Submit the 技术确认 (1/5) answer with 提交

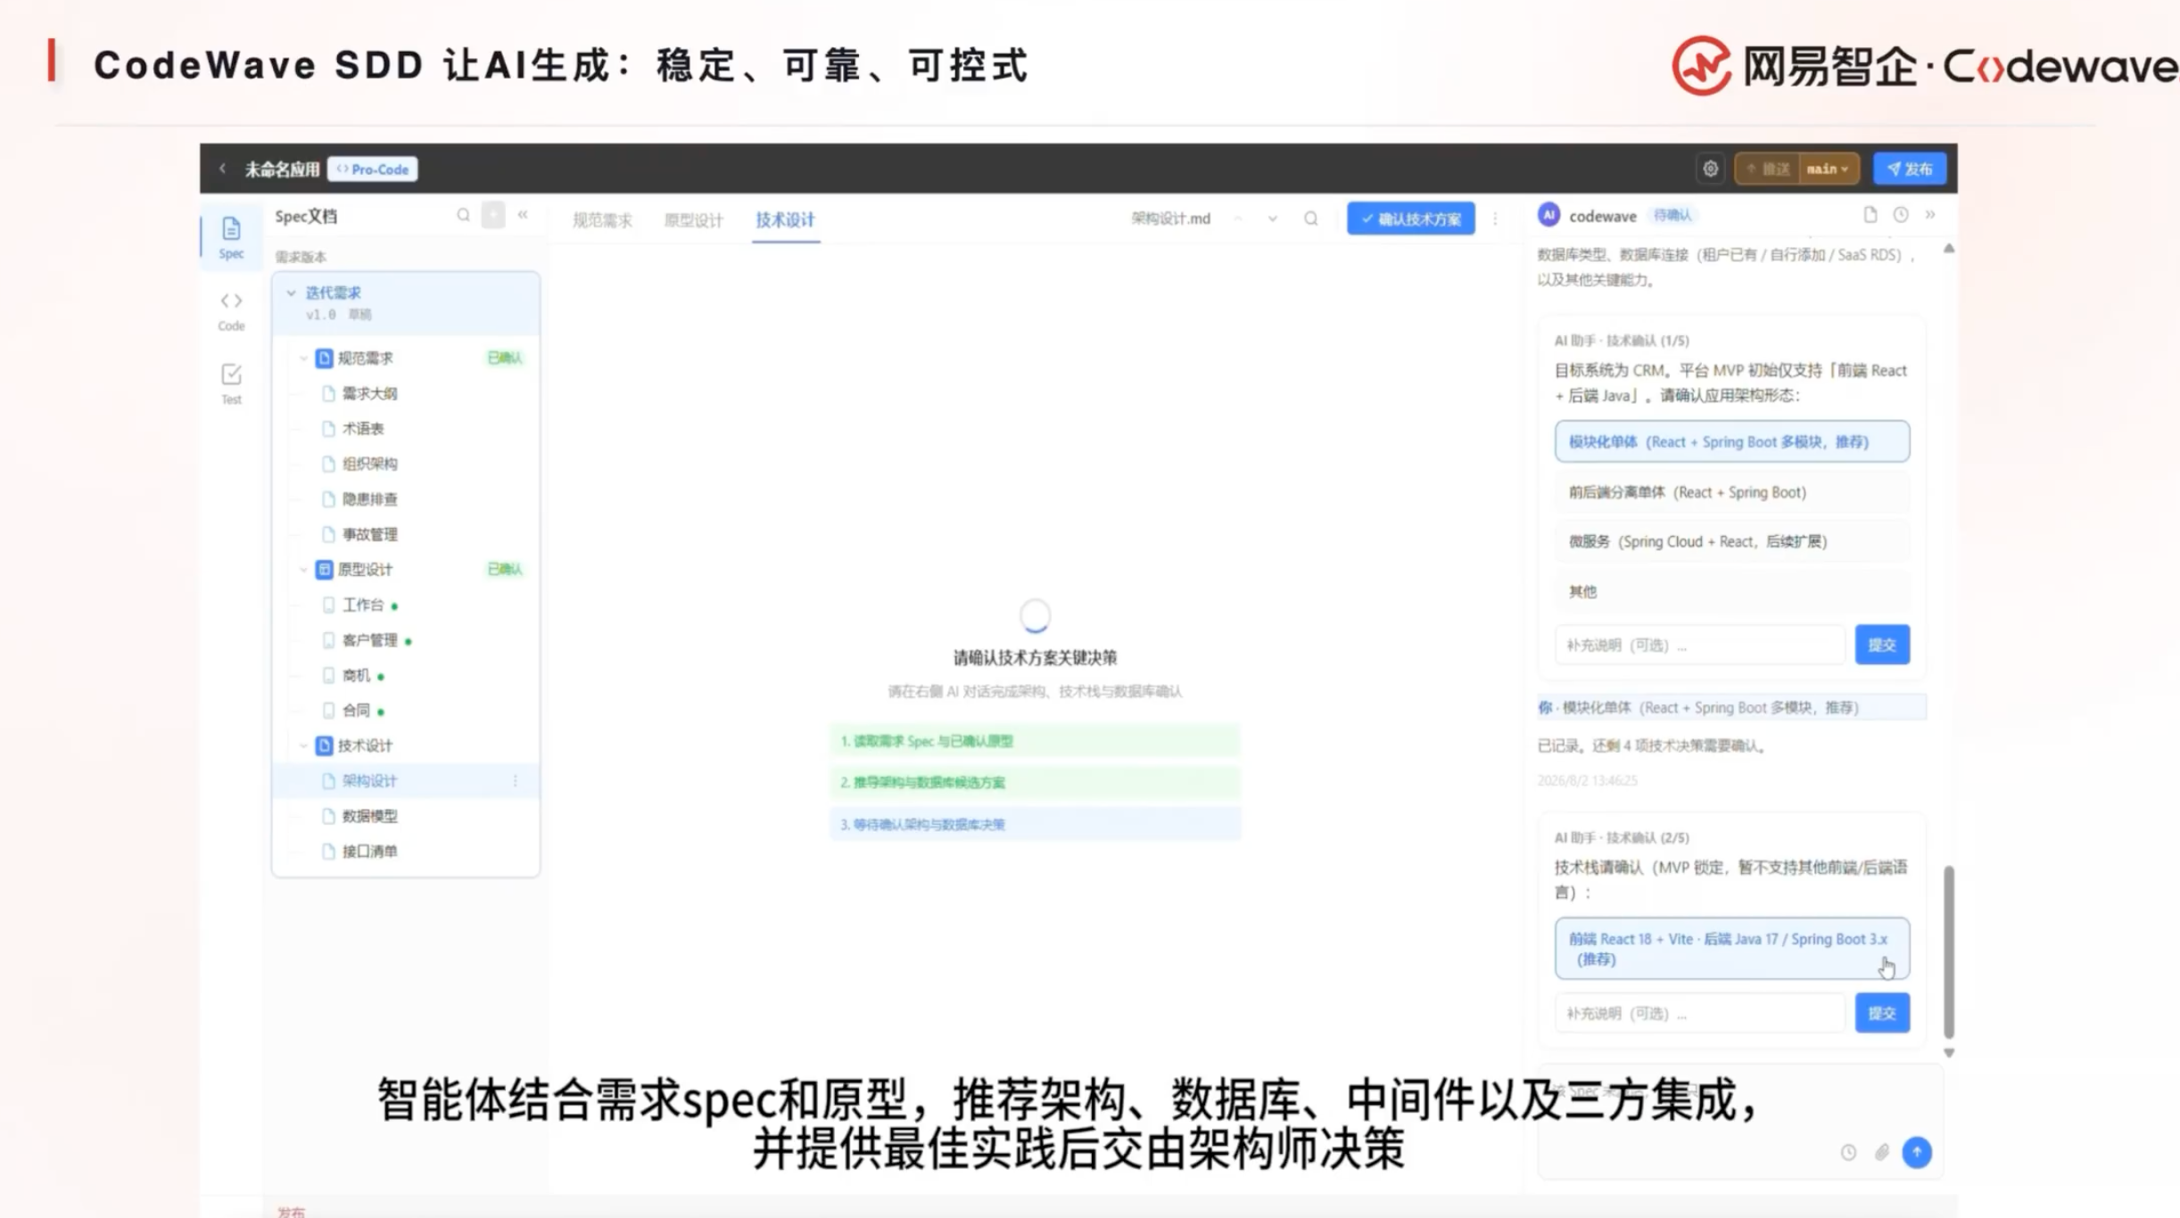tap(1882, 645)
